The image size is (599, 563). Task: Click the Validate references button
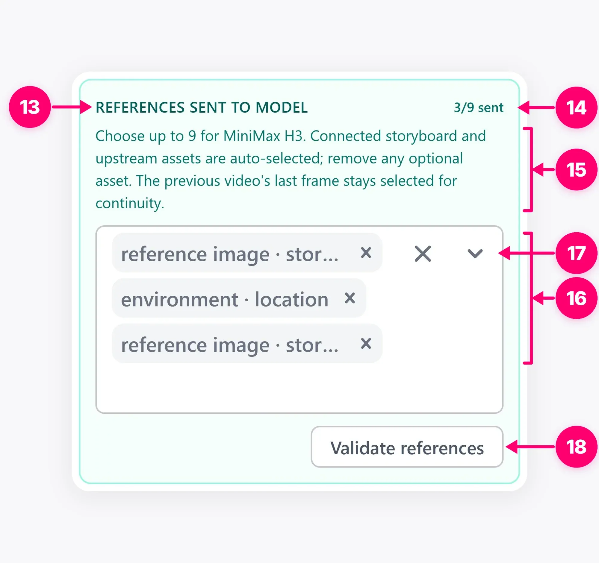[x=407, y=447]
